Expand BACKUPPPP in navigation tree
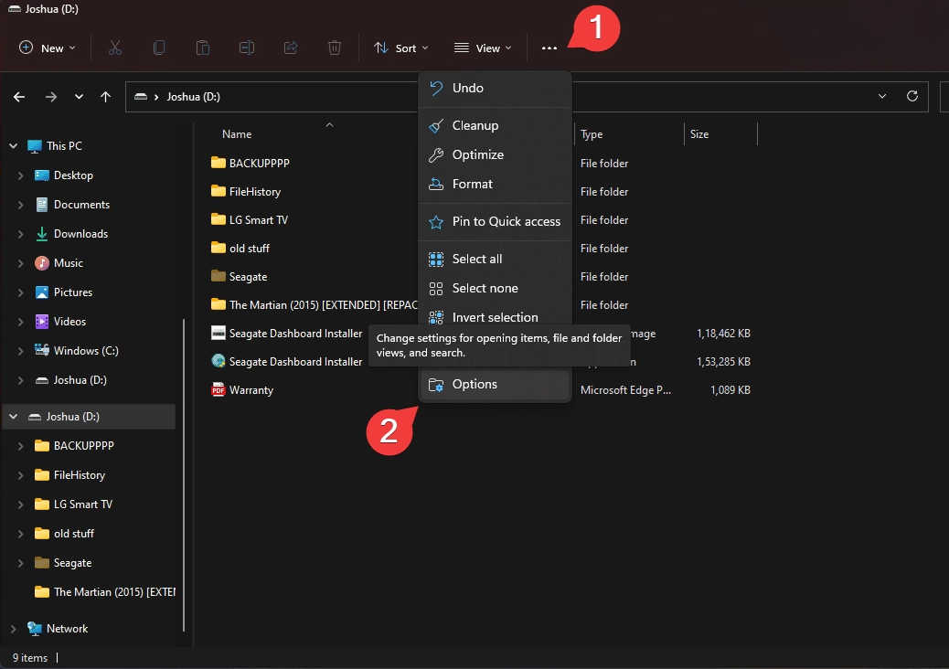 [21, 446]
